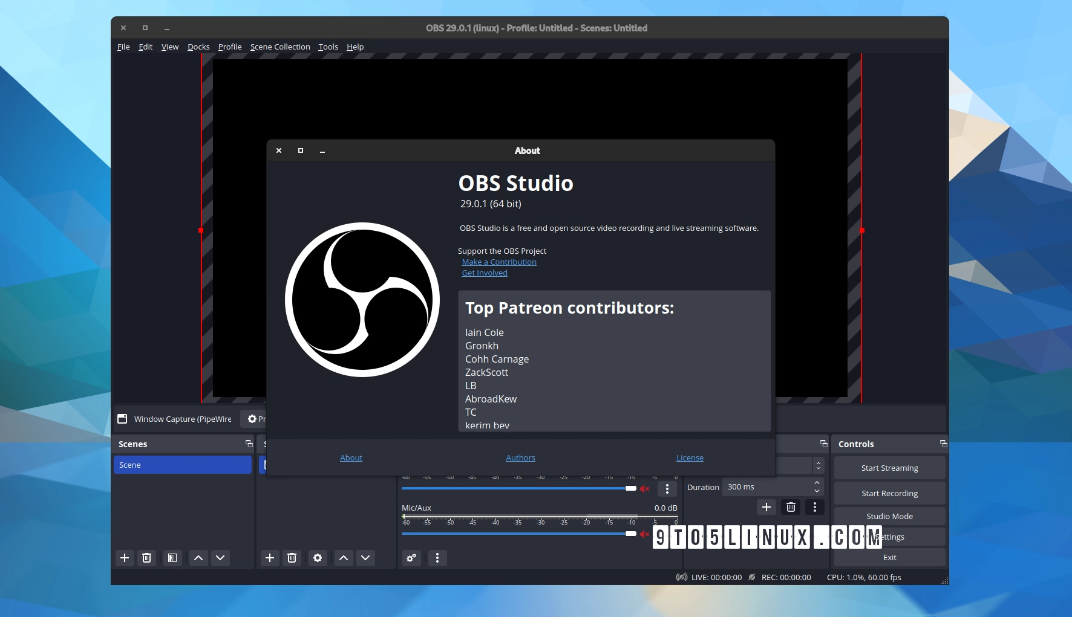Open transition options with the three-dot menu
The height and width of the screenshot is (617, 1072).
[x=815, y=507]
